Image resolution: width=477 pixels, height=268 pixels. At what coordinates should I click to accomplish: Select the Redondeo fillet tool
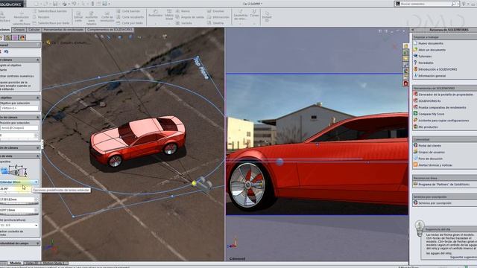[156, 13]
